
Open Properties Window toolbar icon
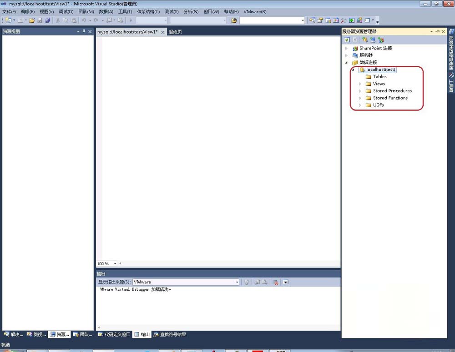[320, 20]
